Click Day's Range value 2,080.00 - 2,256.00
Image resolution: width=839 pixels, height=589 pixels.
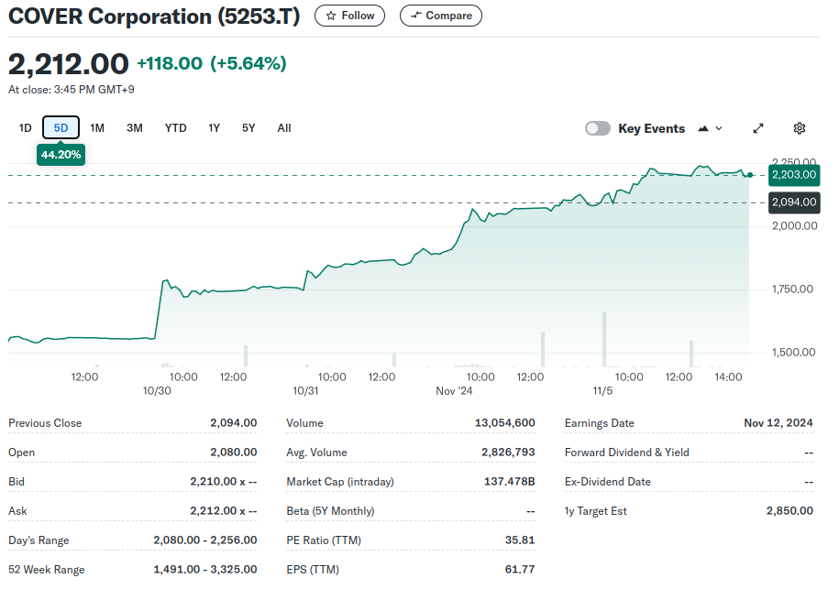point(204,540)
